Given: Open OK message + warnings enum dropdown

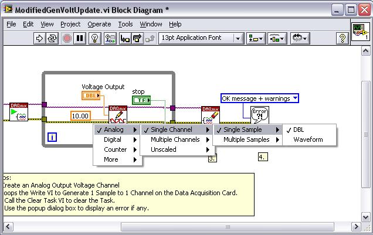Looking at the screenshot, I should click(260, 98).
